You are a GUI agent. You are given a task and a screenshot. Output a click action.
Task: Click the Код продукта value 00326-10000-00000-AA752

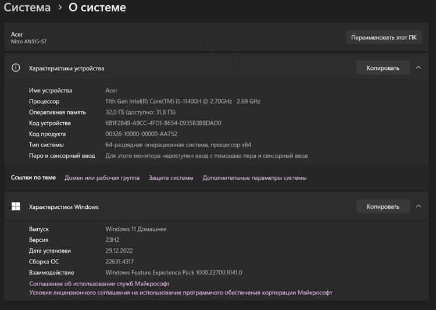[141, 134]
